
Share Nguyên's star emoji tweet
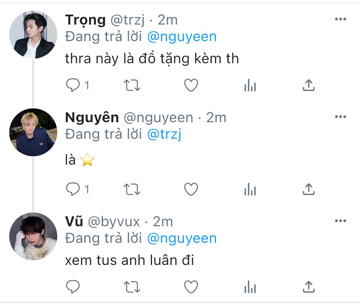click(309, 189)
